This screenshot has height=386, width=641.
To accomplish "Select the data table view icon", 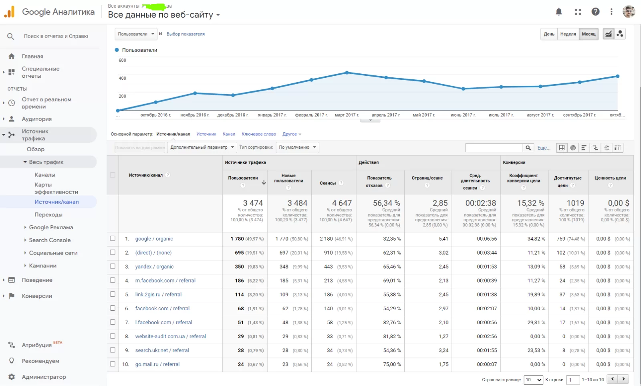I will point(562,148).
